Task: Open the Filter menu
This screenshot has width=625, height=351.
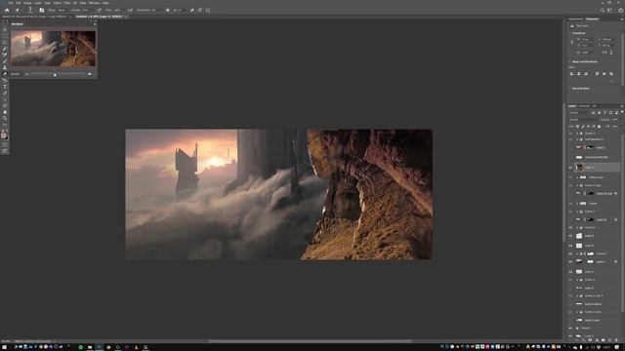Action: [67, 3]
